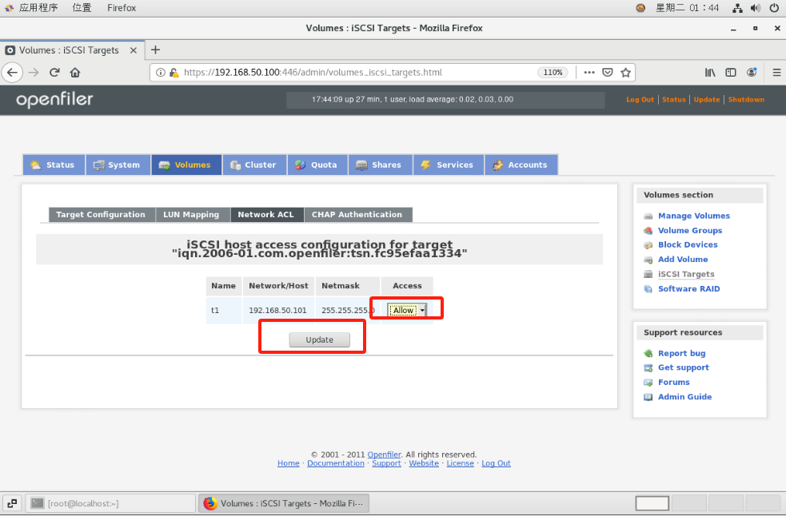Image resolution: width=786 pixels, height=516 pixels.
Task: Click the notification icon beside the clock
Action: (640, 8)
